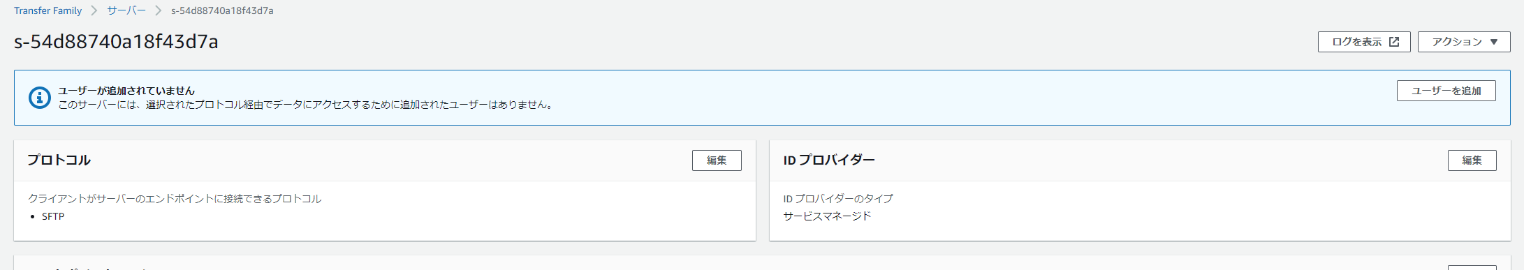Viewport: 1524px width, 270px height.
Task: Click the SFTP bullet point marker
Action: click(x=33, y=217)
